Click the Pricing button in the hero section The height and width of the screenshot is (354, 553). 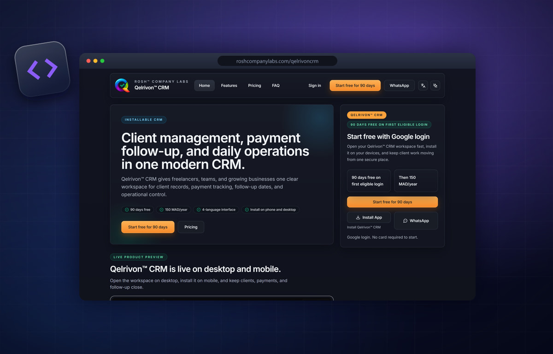(x=191, y=227)
